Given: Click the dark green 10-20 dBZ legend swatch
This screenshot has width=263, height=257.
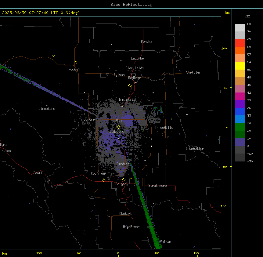Looking at the screenshot, I should click(x=240, y=134).
